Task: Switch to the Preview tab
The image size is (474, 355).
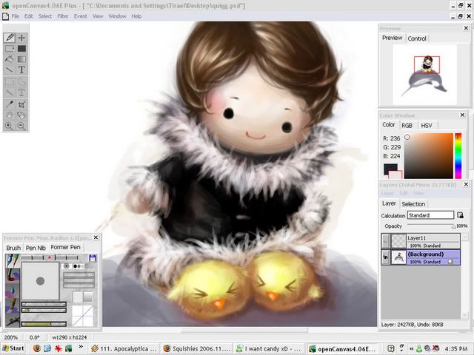Action: [x=392, y=38]
